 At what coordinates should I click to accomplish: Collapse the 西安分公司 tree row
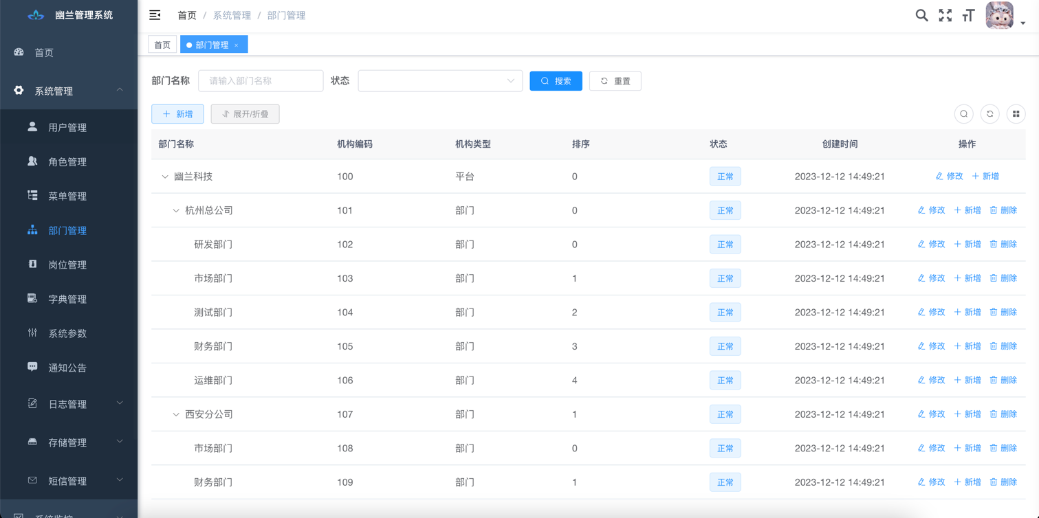[176, 414]
